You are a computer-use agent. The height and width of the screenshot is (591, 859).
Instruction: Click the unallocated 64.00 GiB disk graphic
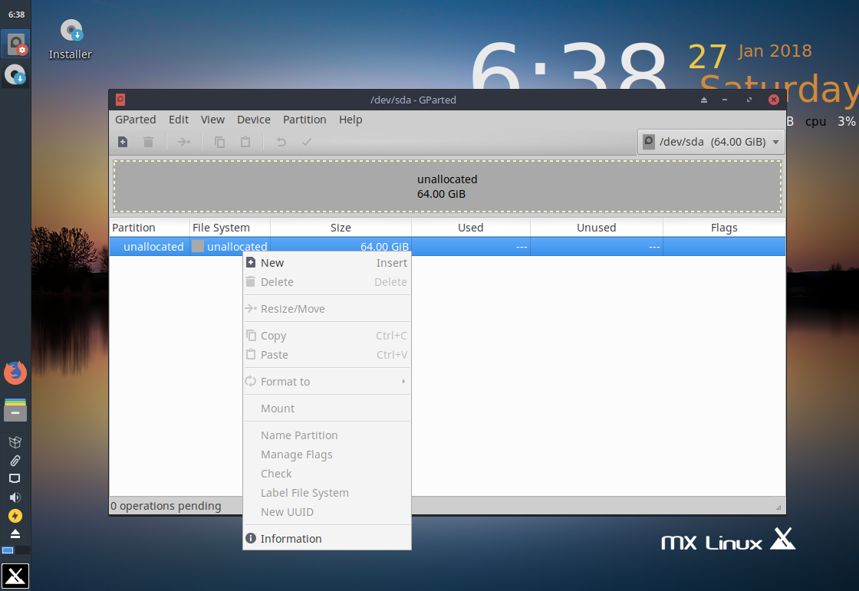pyautogui.click(x=447, y=186)
